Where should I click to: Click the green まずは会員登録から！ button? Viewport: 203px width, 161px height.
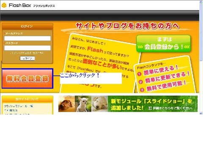(x=164, y=43)
